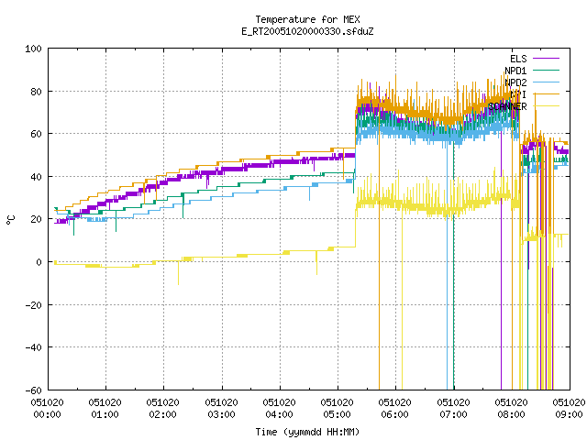Click the 'SCANNER' legend label
587x440 pixels.
(507, 106)
